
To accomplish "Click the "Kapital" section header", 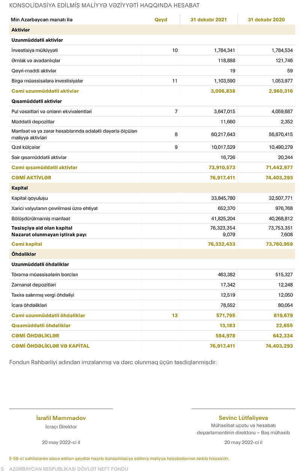I will click(20, 188).
